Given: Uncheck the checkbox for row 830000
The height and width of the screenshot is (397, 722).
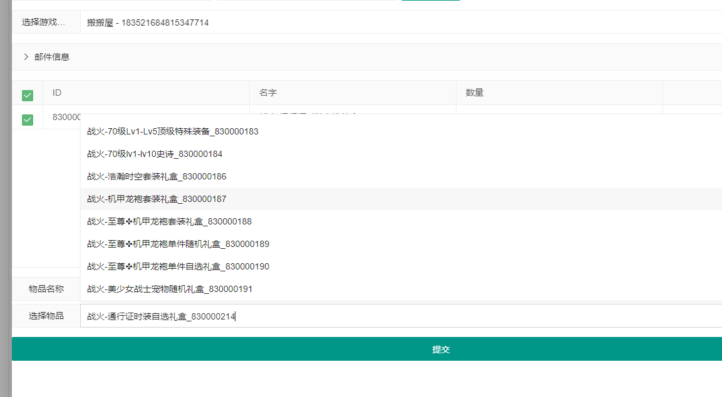Looking at the screenshot, I should point(28,119).
